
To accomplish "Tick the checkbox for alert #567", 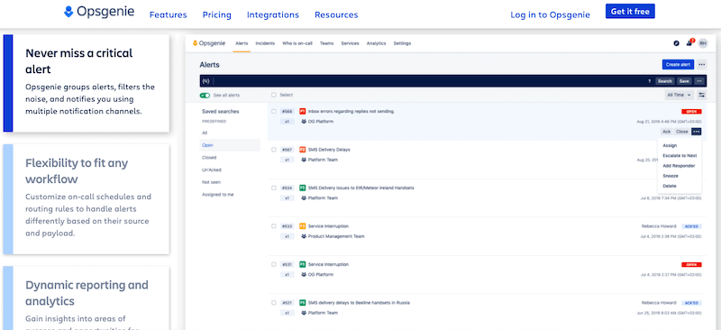I will click(274, 150).
